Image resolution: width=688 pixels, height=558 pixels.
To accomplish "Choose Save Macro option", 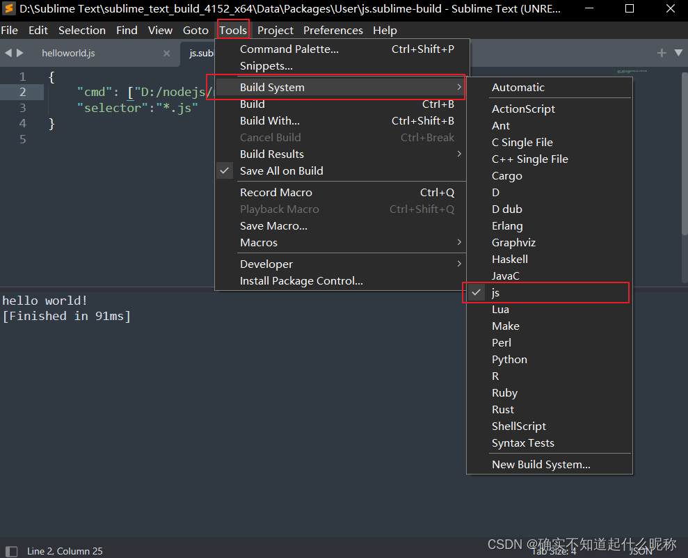I will (x=342, y=226).
